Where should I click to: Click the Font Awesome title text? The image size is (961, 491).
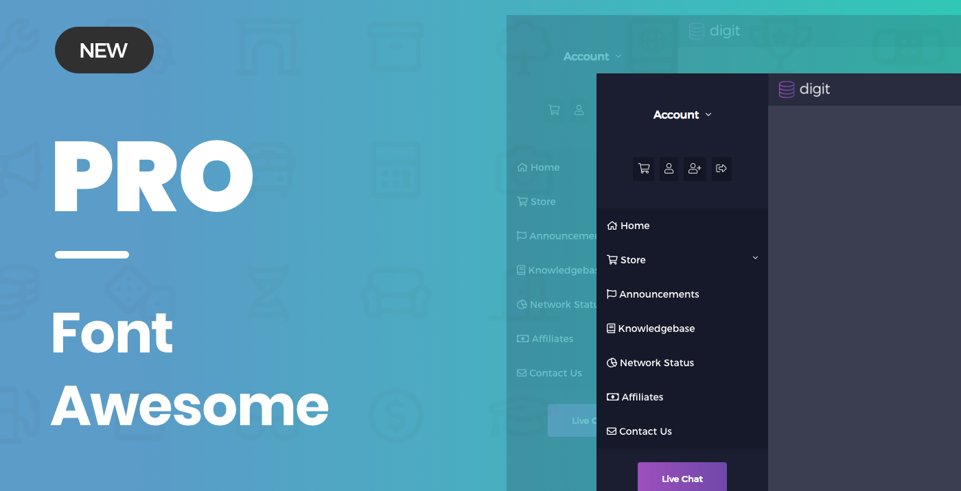click(190, 370)
